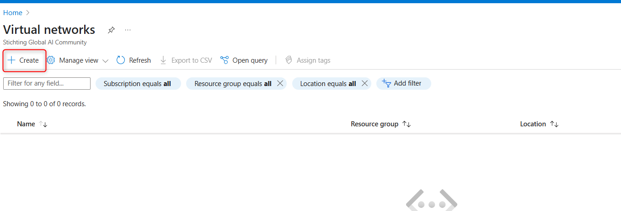Image resolution: width=621 pixels, height=211 pixels.
Task: Focus the Filter for any field box
Action: click(47, 83)
